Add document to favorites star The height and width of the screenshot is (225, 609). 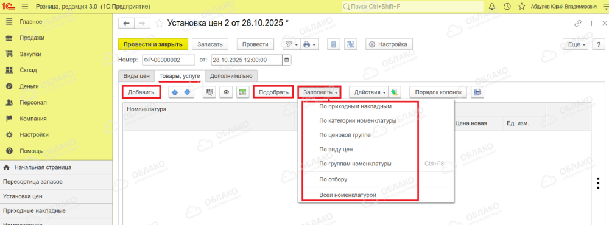(159, 24)
